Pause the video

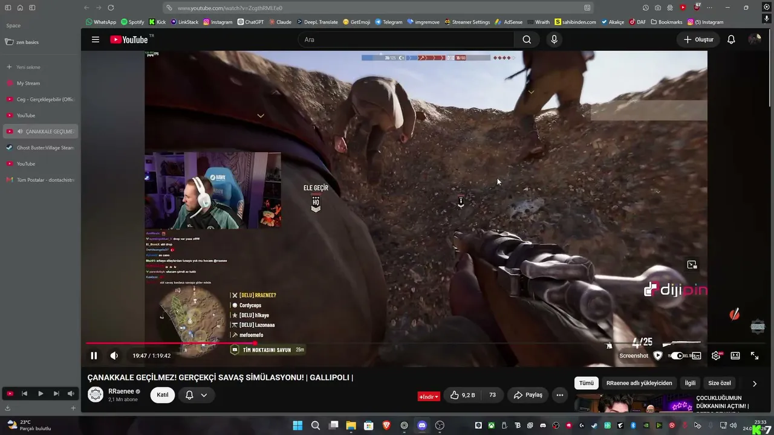(94, 356)
